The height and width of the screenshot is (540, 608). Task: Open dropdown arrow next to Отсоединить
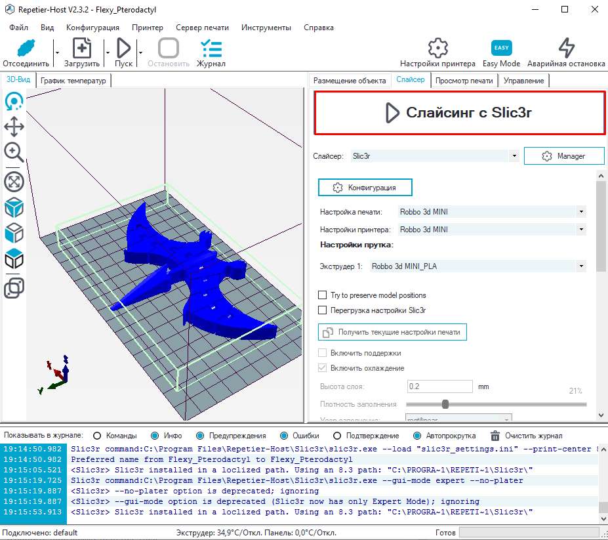tap(57, 52)
